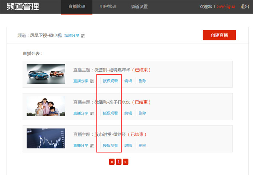Click the 频道分享 link
Screen dimensions: 253x175
coord(72,36)
